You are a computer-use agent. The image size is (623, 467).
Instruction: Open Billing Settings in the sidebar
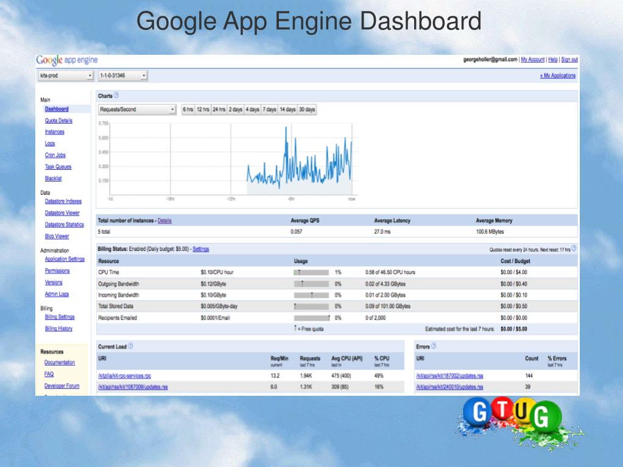(x=60, y=317)
